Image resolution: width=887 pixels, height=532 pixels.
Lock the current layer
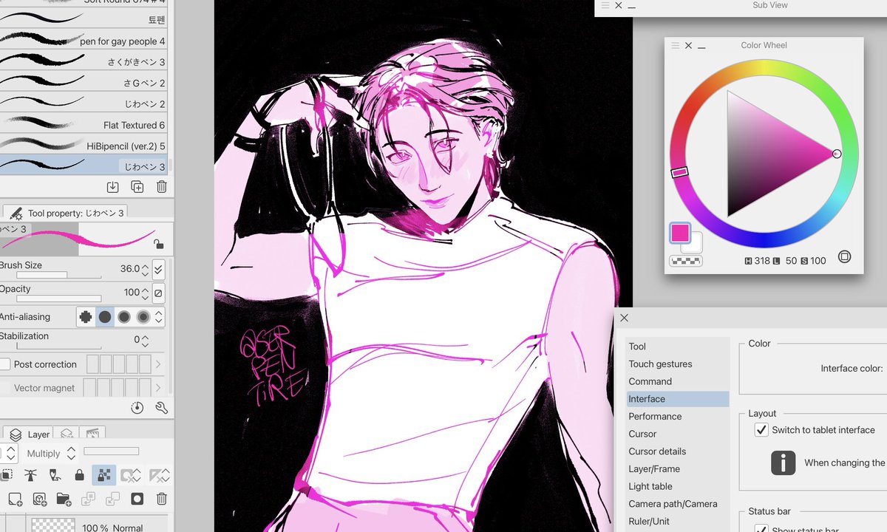coord(79,475)
